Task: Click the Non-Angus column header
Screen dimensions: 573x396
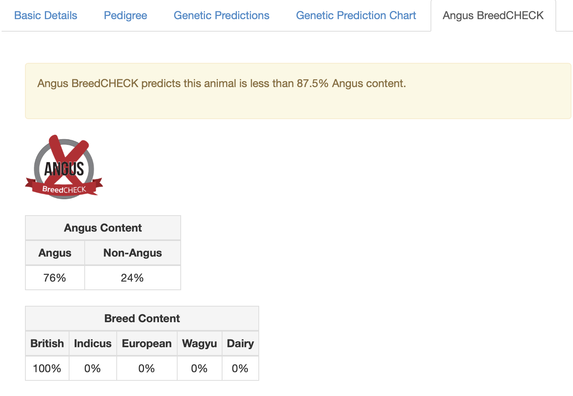Action: [x=132, y=253]
